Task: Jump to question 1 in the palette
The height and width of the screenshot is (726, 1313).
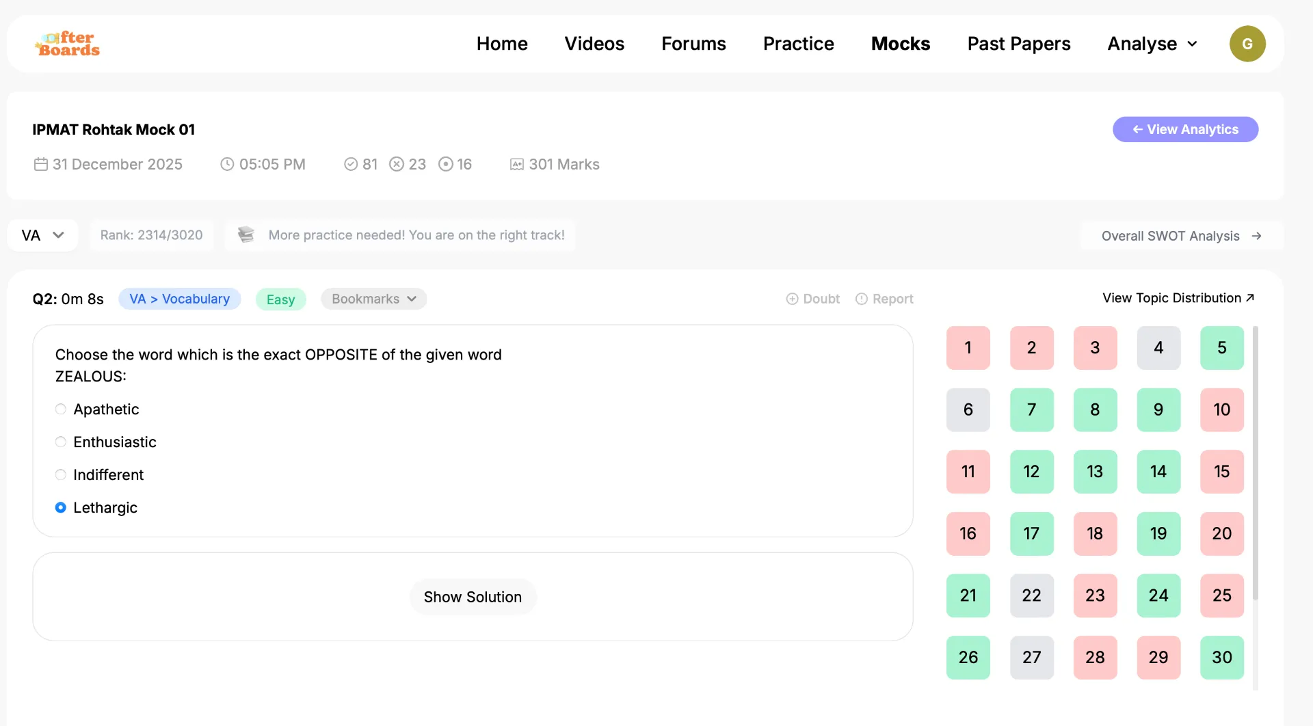Action: coord(968,347)
